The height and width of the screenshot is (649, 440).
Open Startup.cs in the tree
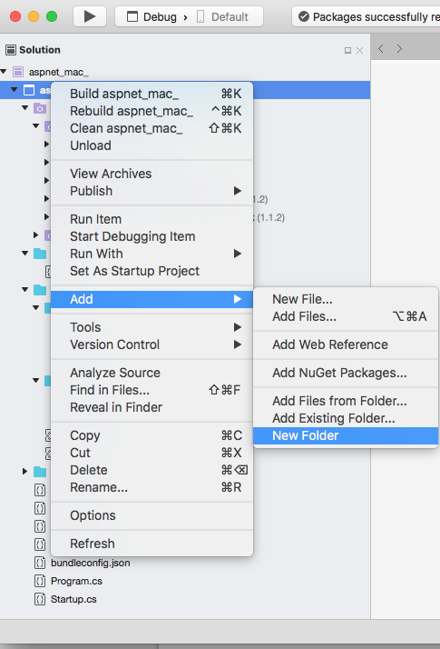click(73, 599)
